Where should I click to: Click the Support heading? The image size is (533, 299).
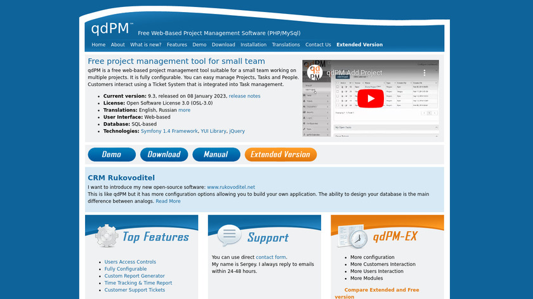(268, 238)
